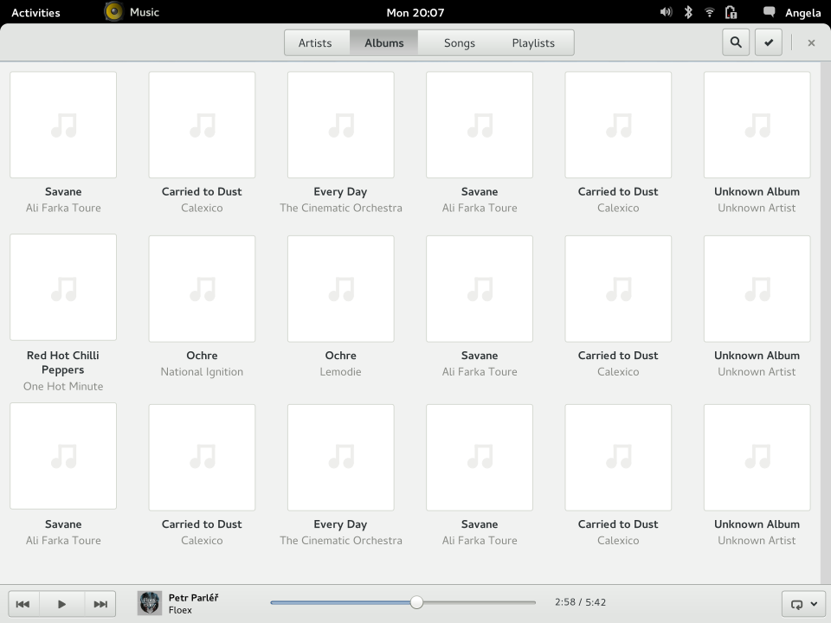The image size is (831, 623).
Task: Click the Petr Parléř track title
Action: click(x=193, y=598)
